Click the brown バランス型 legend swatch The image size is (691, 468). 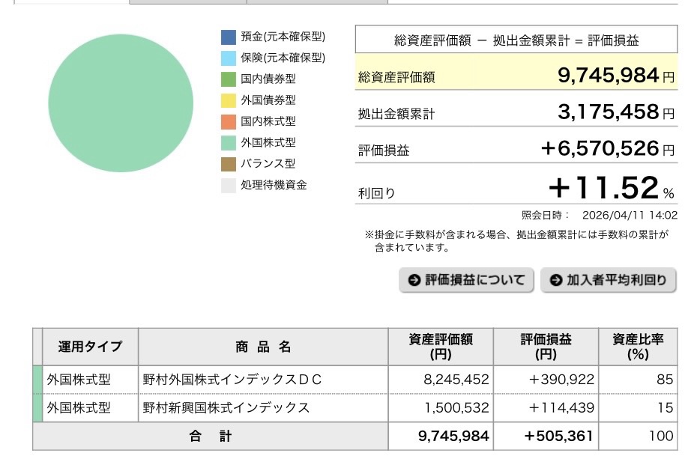tap(229, 163)
